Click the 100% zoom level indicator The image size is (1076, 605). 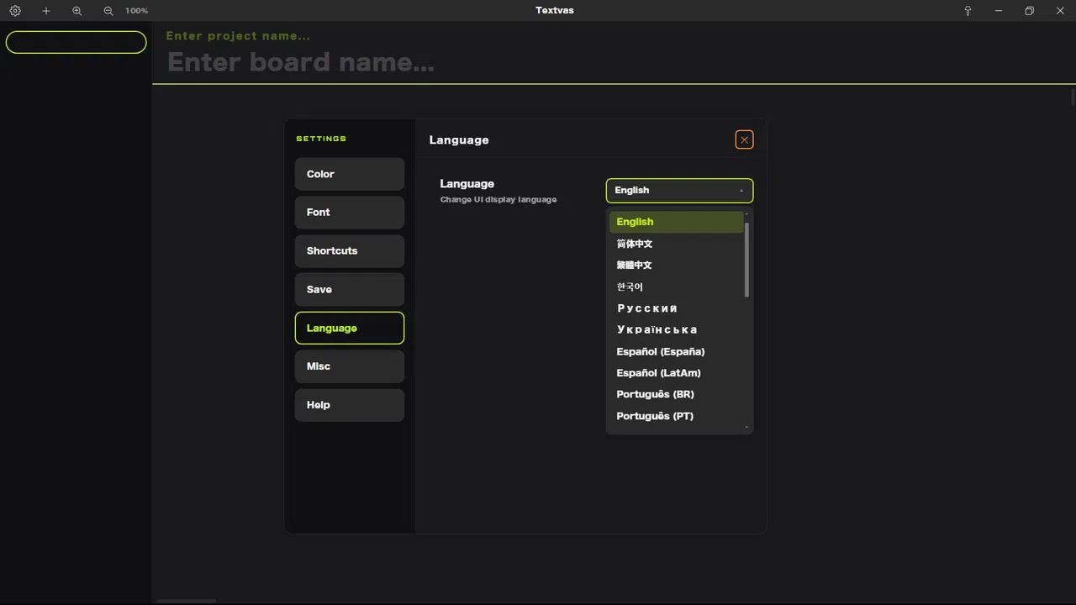coord(136,11)
